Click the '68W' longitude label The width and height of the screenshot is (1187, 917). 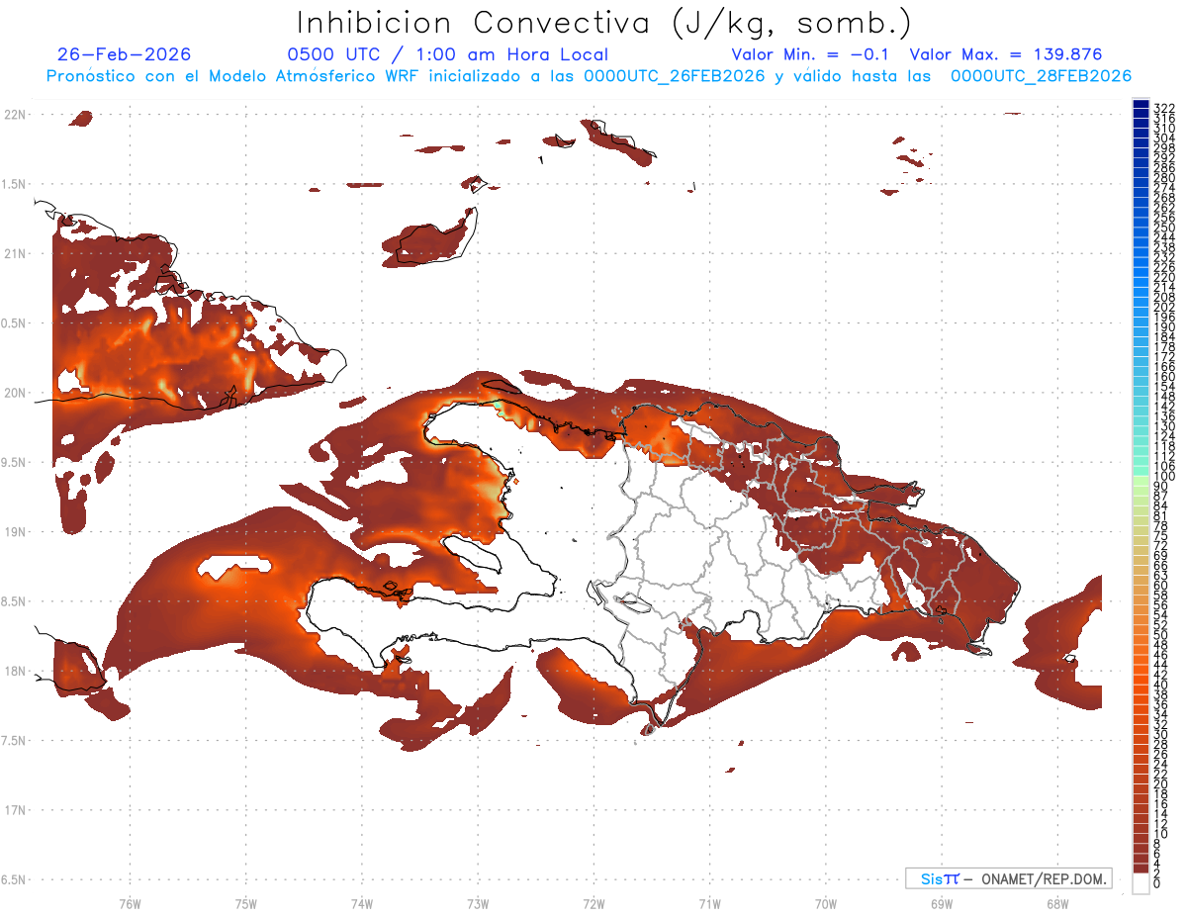coord(1057,903)
